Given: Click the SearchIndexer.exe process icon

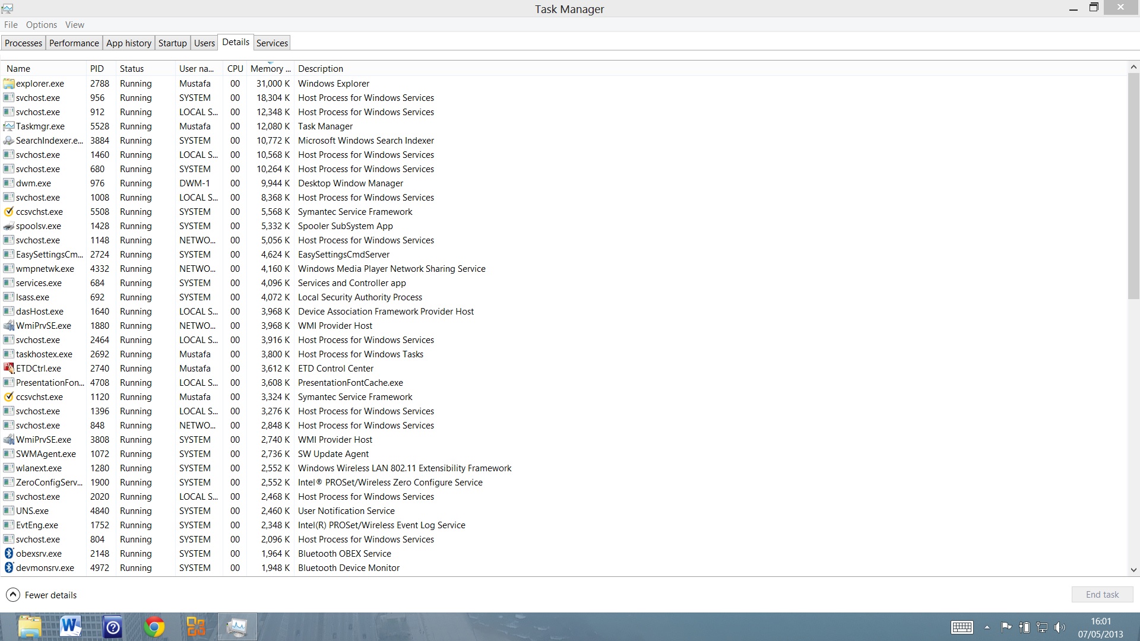Looking at the screenshot, I should 8,141.
